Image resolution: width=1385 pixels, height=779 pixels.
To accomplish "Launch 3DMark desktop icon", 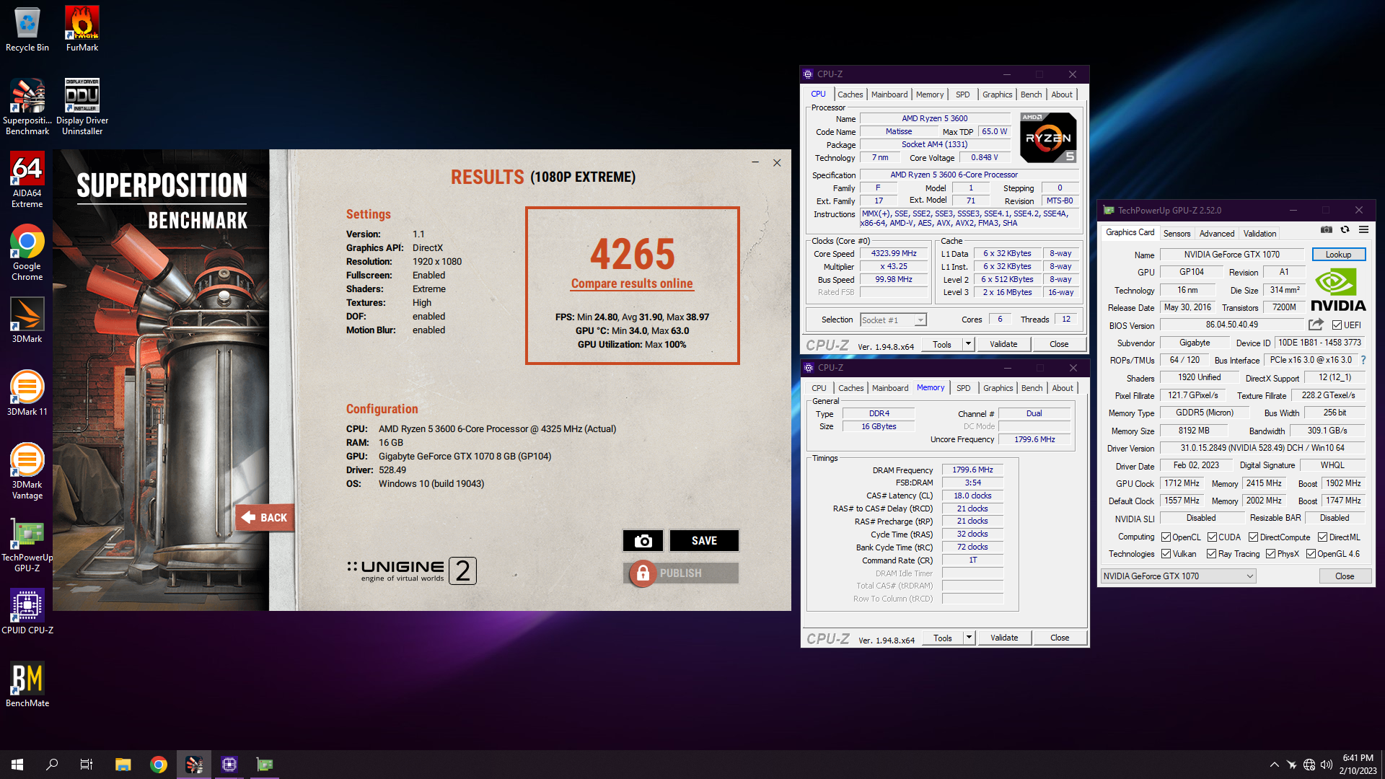I will (27, 320).
